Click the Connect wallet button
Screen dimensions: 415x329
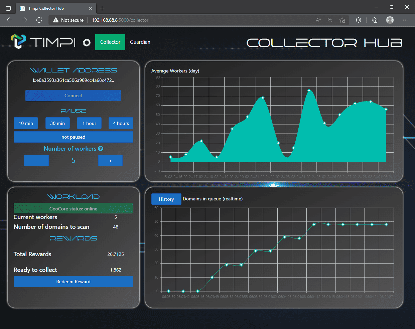(x=73, y=96)
